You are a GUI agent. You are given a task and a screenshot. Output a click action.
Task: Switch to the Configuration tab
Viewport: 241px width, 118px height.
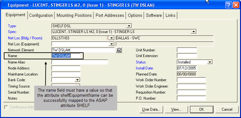click(41, 16)
